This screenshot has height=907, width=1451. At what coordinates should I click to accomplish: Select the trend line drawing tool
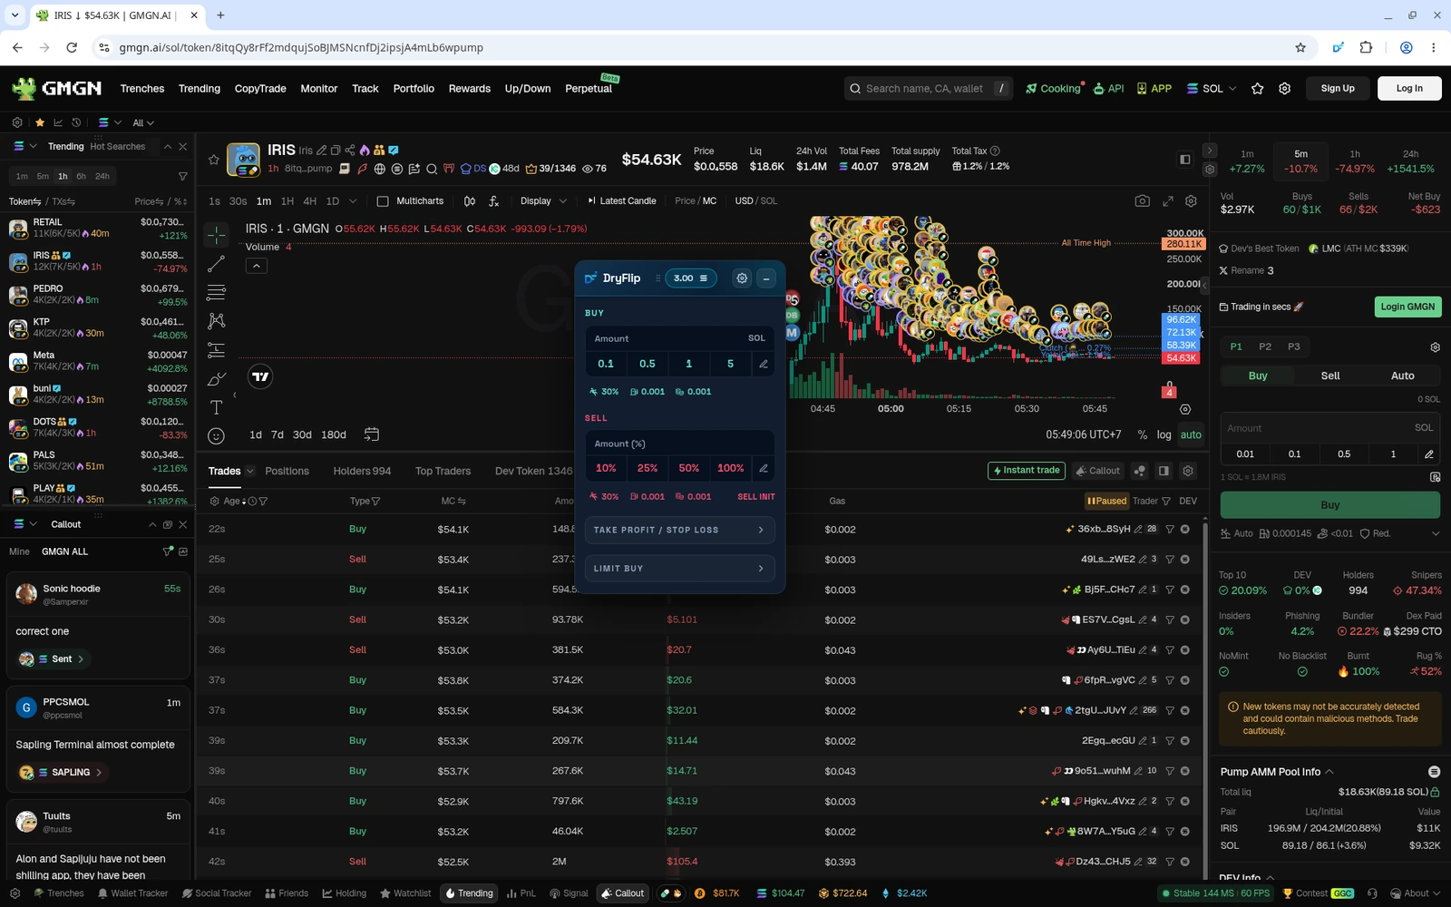(x=216, y=264)
